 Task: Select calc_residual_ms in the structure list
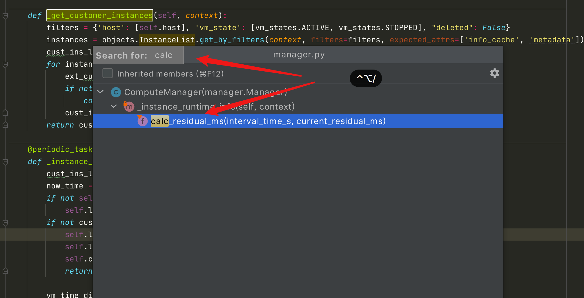[x=268, y=121]
